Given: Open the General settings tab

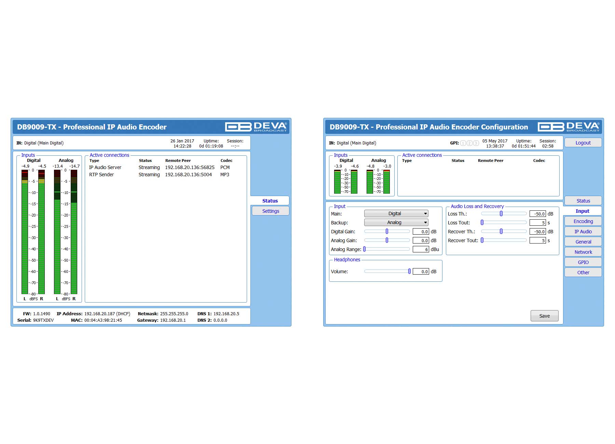Looking at the screenshot, I should coord(583,242).
